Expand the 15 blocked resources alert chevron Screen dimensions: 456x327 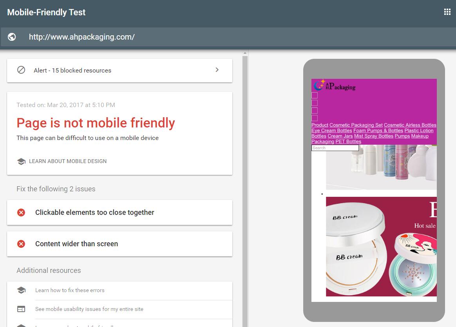point(217,70)
